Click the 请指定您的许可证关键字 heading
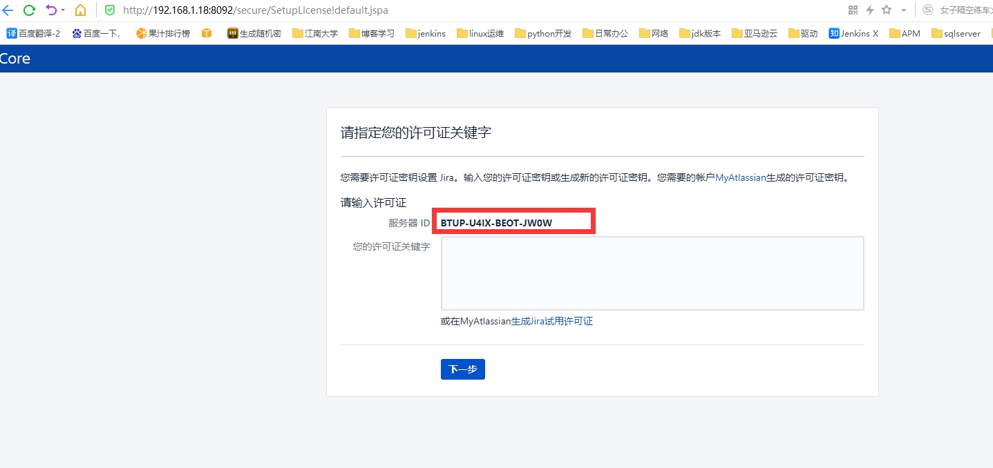The height and width of the screenshot is (468, 993). click(416, 133)
